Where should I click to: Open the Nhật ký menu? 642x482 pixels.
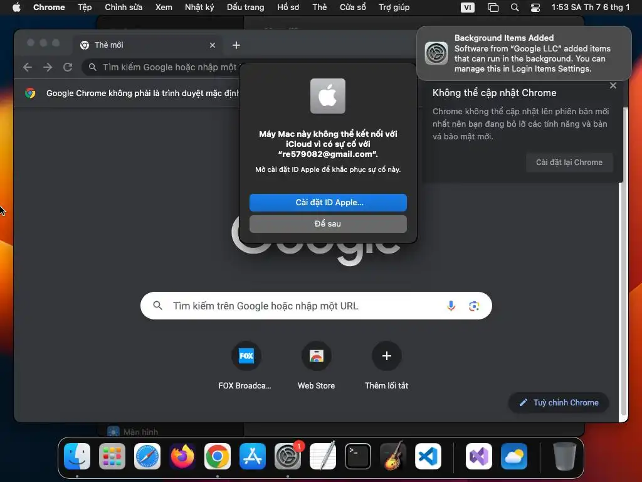199,7
